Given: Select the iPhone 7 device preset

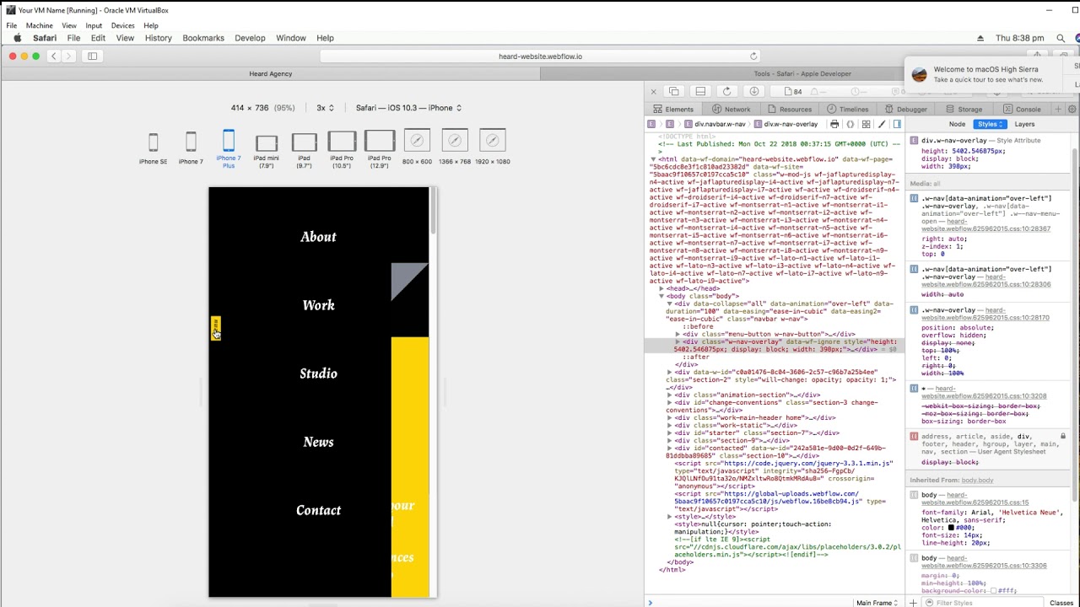Looking at the screenshot, I should coord(191,148).
